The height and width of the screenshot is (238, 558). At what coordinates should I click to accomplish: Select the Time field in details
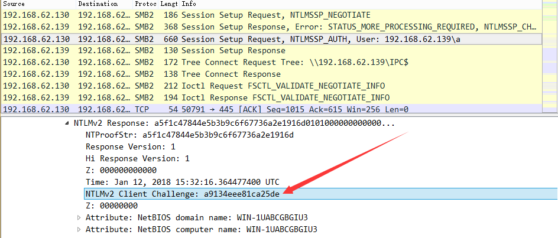point(182,182)
